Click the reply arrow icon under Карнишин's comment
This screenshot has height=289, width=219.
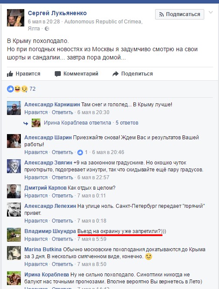tap(26, 123)
